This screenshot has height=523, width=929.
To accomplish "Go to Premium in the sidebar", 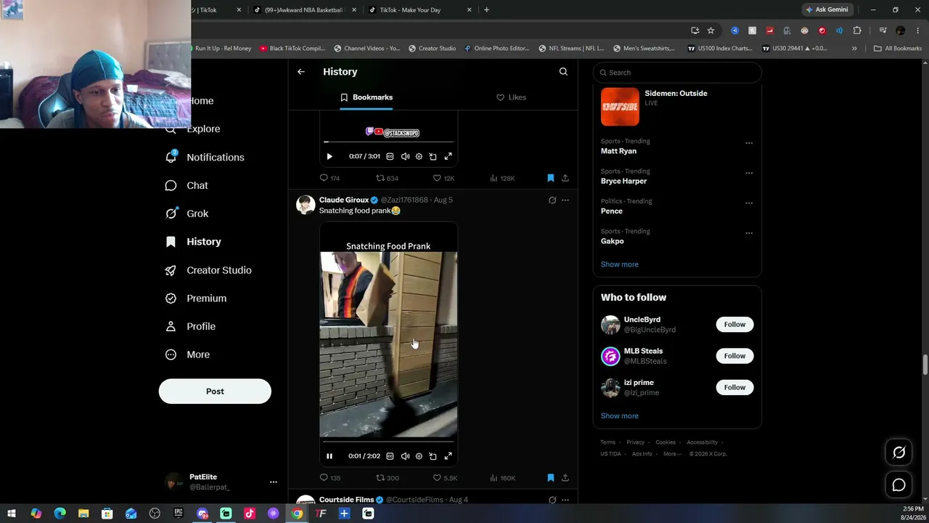I will coord(197,299).
